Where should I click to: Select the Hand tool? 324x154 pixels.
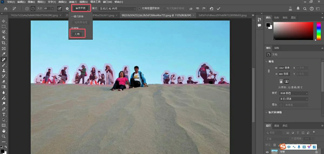pos(4,131)
